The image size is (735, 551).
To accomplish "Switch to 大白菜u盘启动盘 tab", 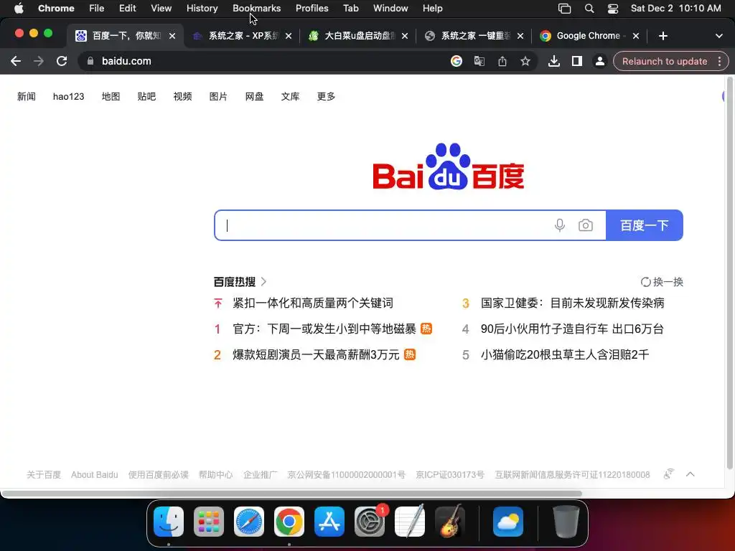I will [x=357, y=36].
